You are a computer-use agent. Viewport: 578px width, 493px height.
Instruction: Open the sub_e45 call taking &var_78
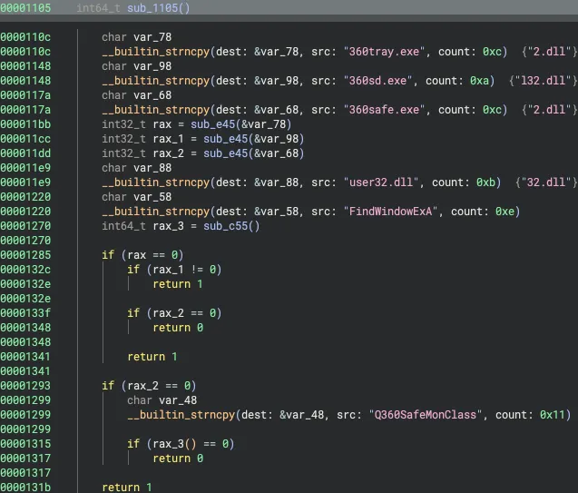click(x=240, y=124)
